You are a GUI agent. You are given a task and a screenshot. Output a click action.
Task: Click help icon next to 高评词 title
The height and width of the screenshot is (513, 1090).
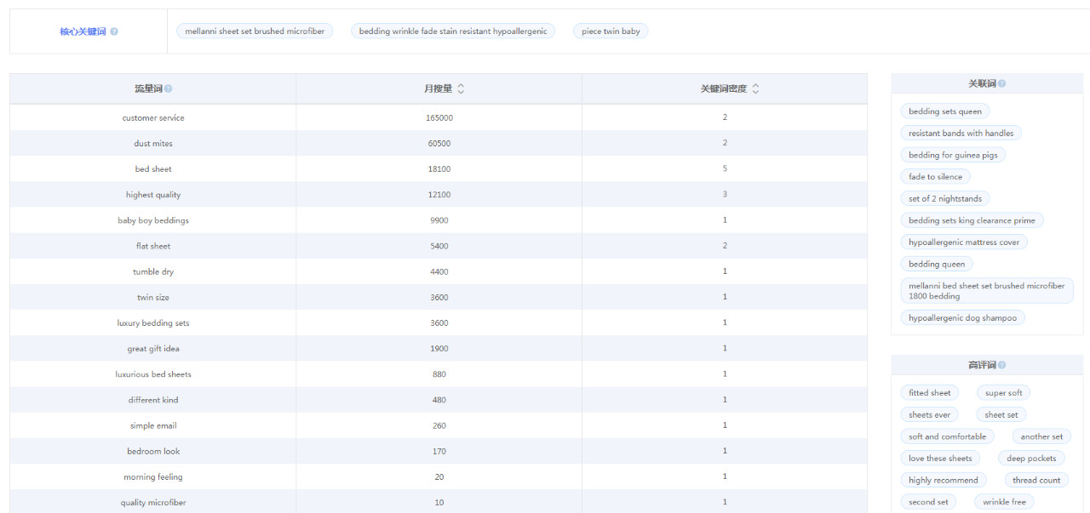coord(1001,365)
